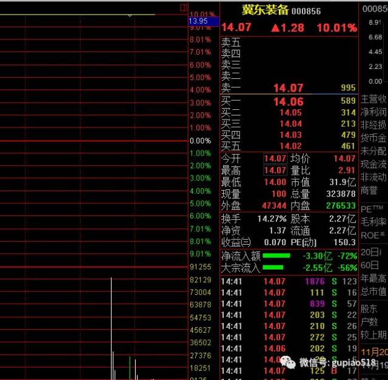Select the tick trade with volume 125
Viewport: 388px width, 380px height.
(289, 371)
